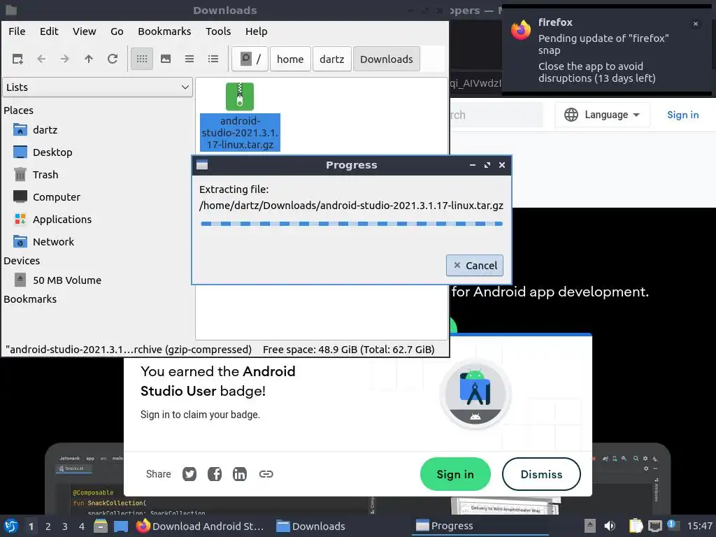Viewport: 716px width, 537px height.
Task: Open the Bookmarks menu
Action: [164, 31]
